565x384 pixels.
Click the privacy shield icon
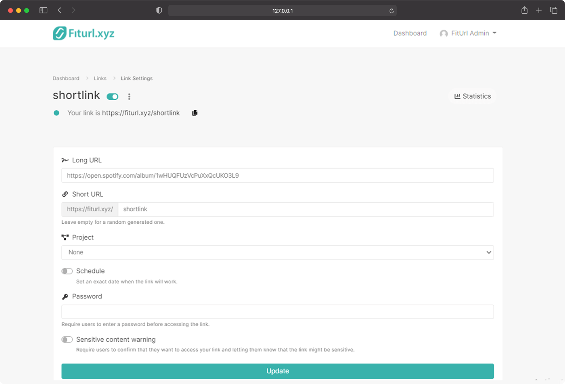pos(159,10)
